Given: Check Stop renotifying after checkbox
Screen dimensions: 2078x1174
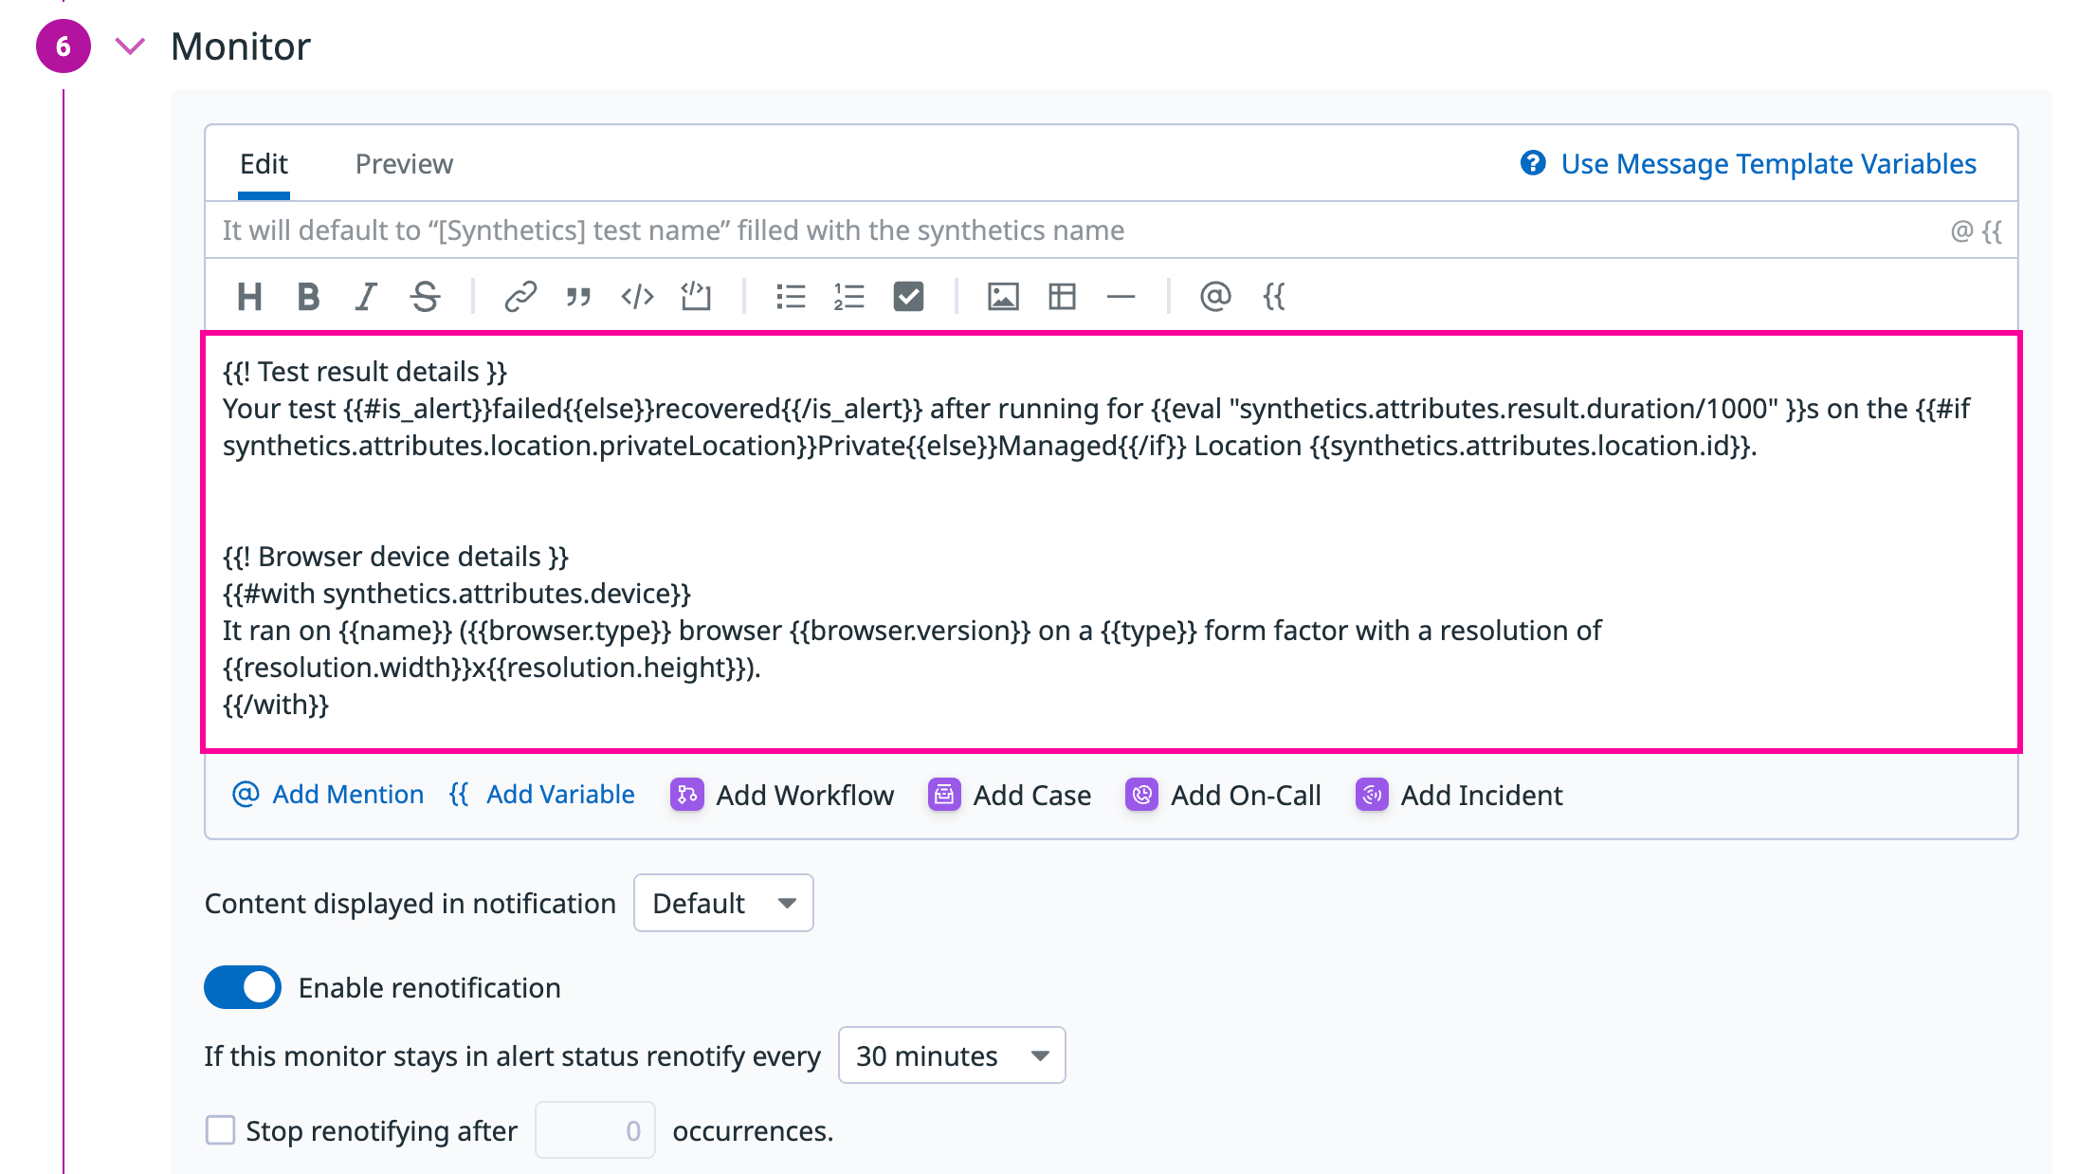Looking at the screenshot, I should point(221,1130).
